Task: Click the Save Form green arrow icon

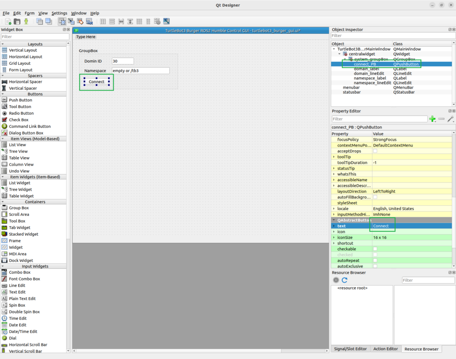Action: (x=26, y=21)
